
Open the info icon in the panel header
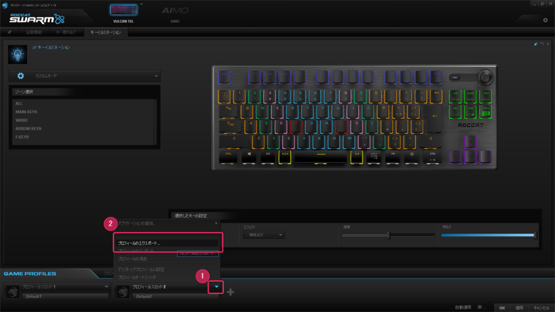[x=548, y=44]
